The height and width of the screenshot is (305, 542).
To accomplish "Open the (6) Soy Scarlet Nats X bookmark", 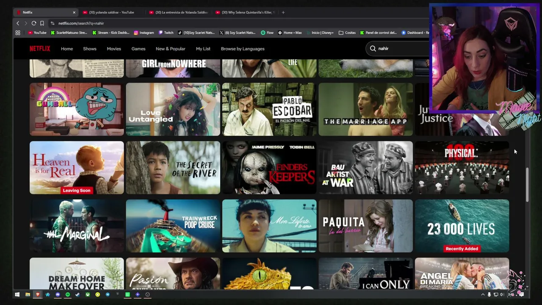I will tap(238, 33).
